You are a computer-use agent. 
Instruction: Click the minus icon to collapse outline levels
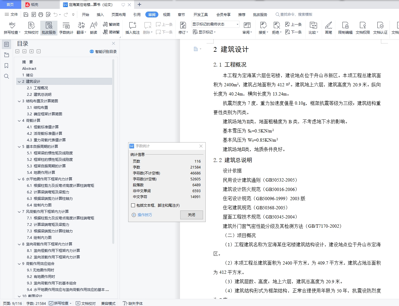[x=38, y=51]
